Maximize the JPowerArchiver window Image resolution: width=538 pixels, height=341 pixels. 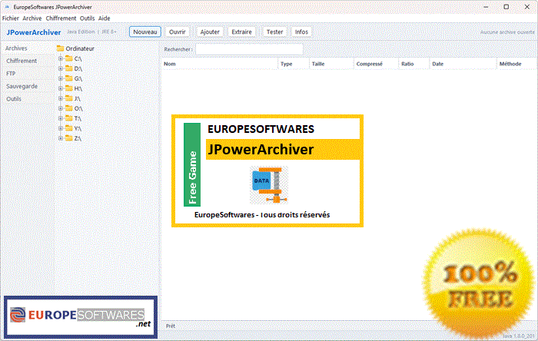click(506, 7)
